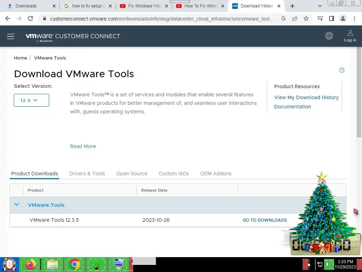Share this page icon
The width and height of the screenshot is (362, 272).
(295, 18)
